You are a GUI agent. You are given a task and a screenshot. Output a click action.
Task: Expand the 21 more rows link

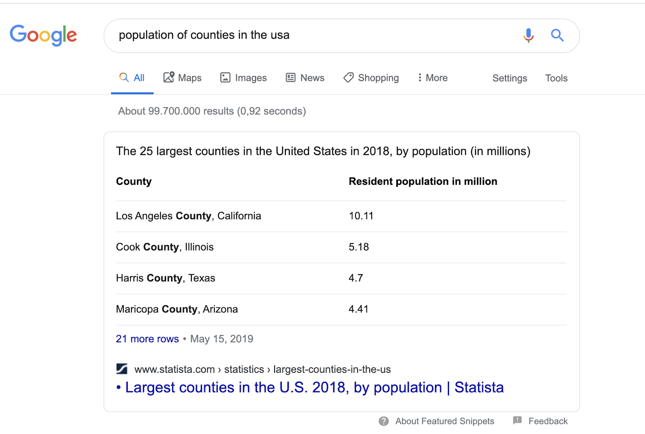pos(147,339)
